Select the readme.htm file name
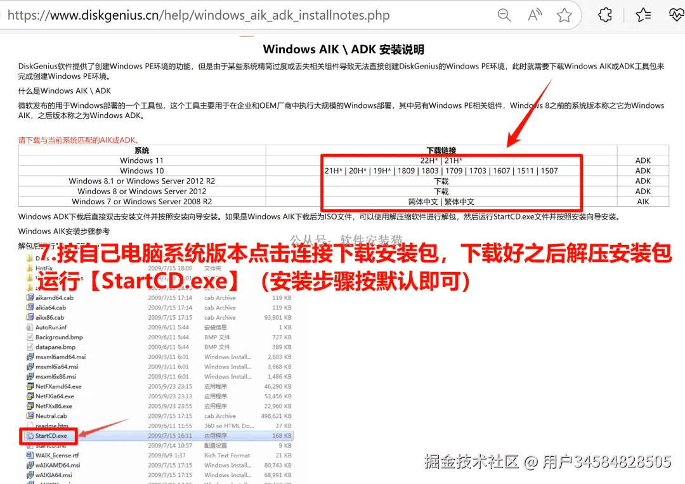The width and height of the screenshot is (685, 484). tap(51, 426)
